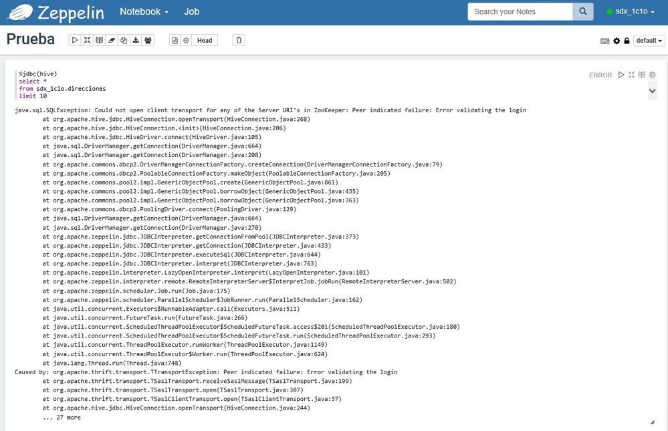Toggle show/hide code for all paragraphs
The height and width of the screenshot is (431, 668).
point(88,40)
